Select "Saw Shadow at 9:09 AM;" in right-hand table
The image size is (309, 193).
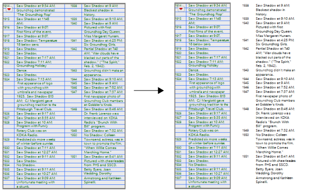click(x=208, y=178)
